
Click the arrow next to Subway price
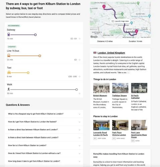pos(79,39)
